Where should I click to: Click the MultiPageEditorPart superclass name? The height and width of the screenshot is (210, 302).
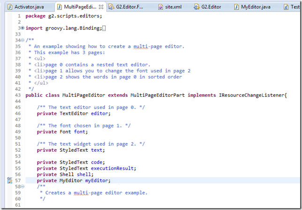158,95
